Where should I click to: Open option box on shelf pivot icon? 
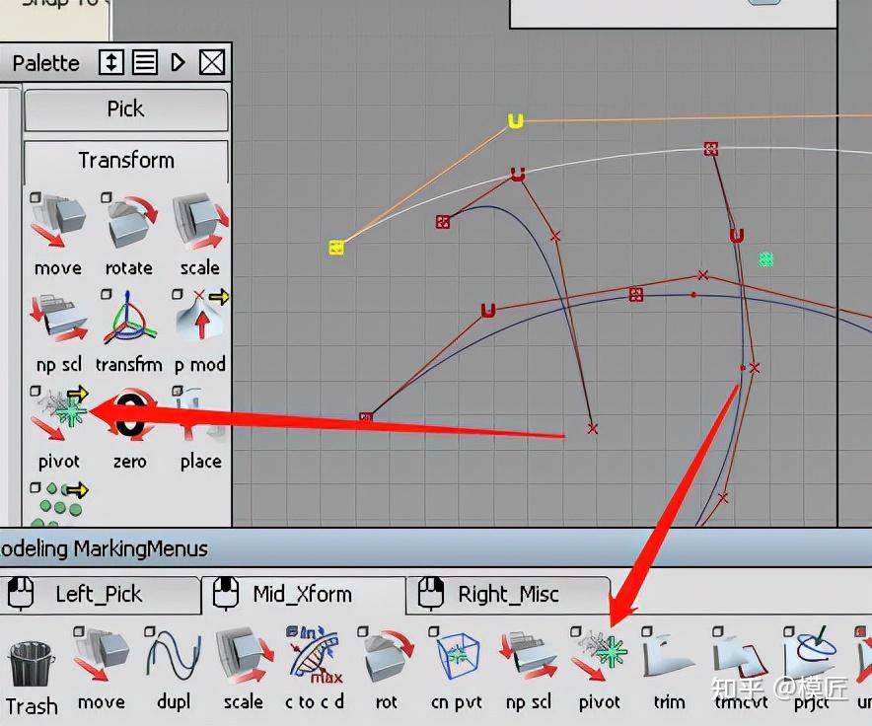point(576,631)
